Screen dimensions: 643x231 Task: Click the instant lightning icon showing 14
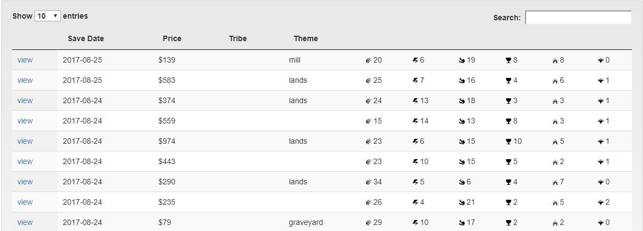coord(415,121)
